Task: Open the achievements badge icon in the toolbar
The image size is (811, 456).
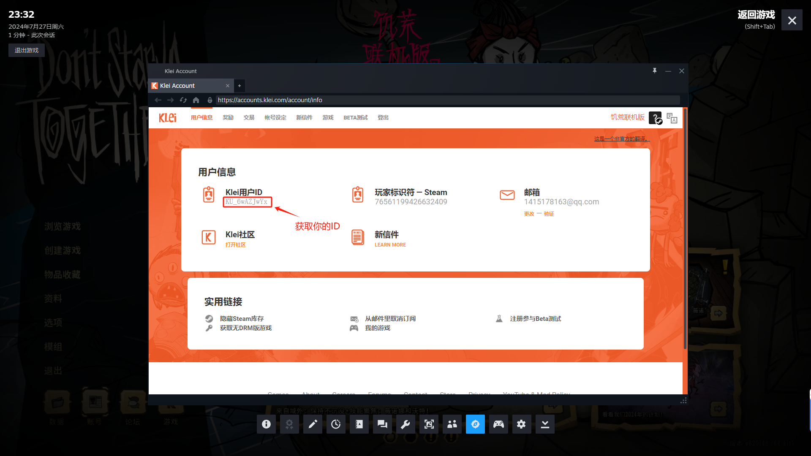Action: (289, 424)
